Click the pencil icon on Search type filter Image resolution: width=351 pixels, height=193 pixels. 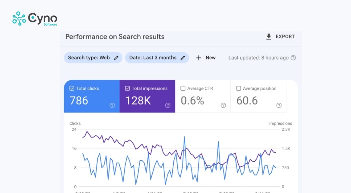point(116,58)
